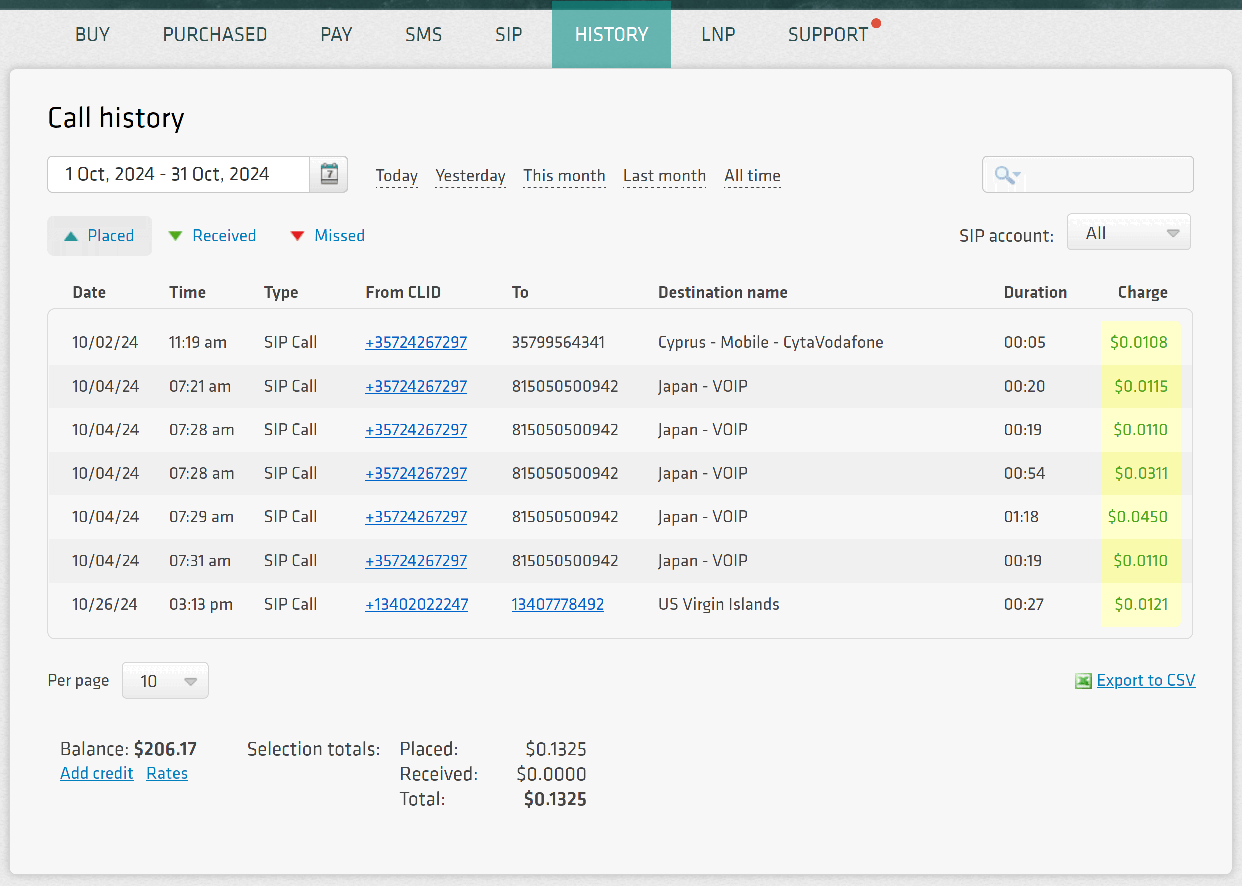Expand the Per page dropdown
Screen dimensions: 1242x886
tap(165, 680)
